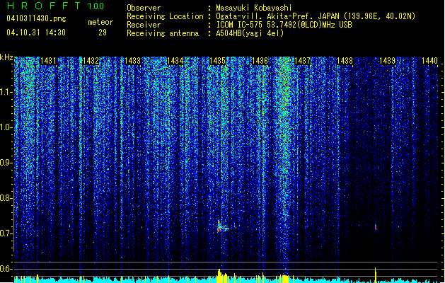Click the 1436 time marker

point(260,61)
